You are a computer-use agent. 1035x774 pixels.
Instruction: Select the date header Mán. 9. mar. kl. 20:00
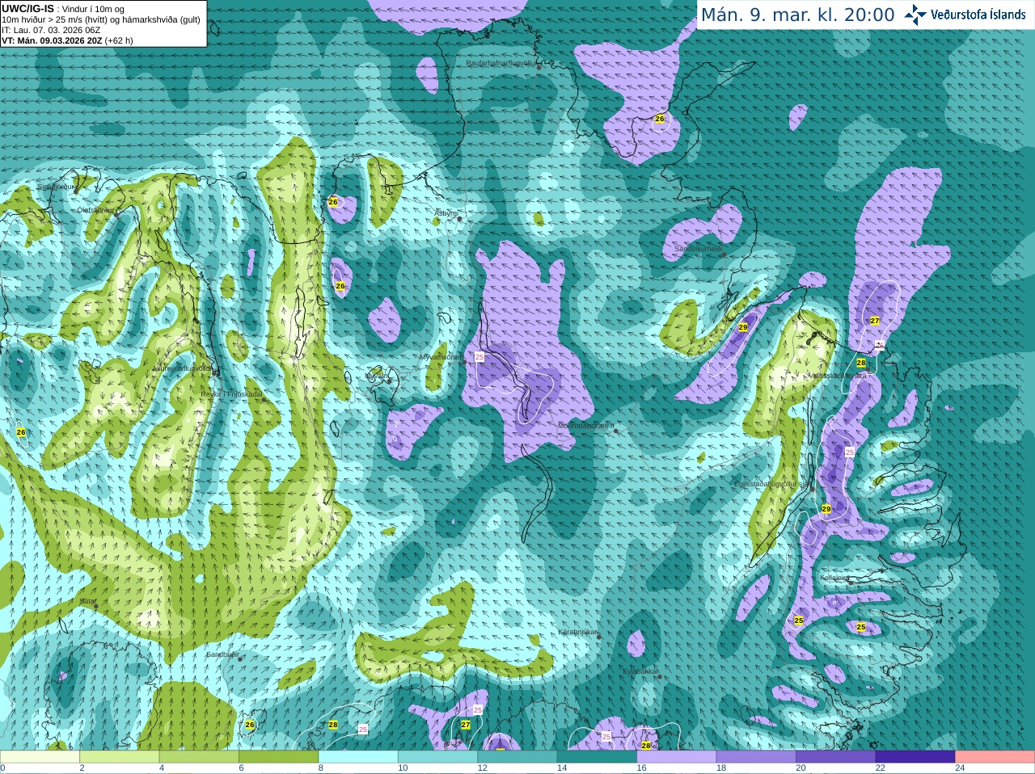click(x=797, y=15)
